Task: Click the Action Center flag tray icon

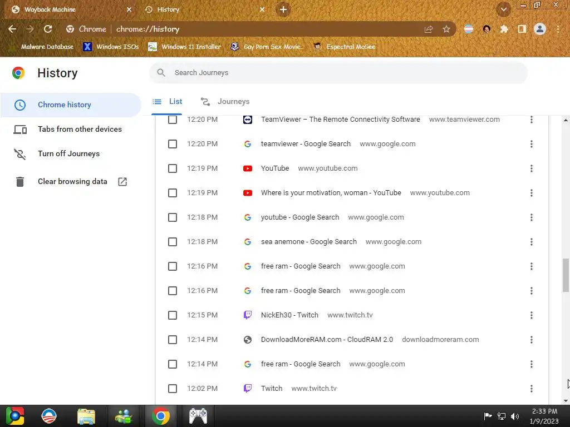Action: (x=488, y=416)
